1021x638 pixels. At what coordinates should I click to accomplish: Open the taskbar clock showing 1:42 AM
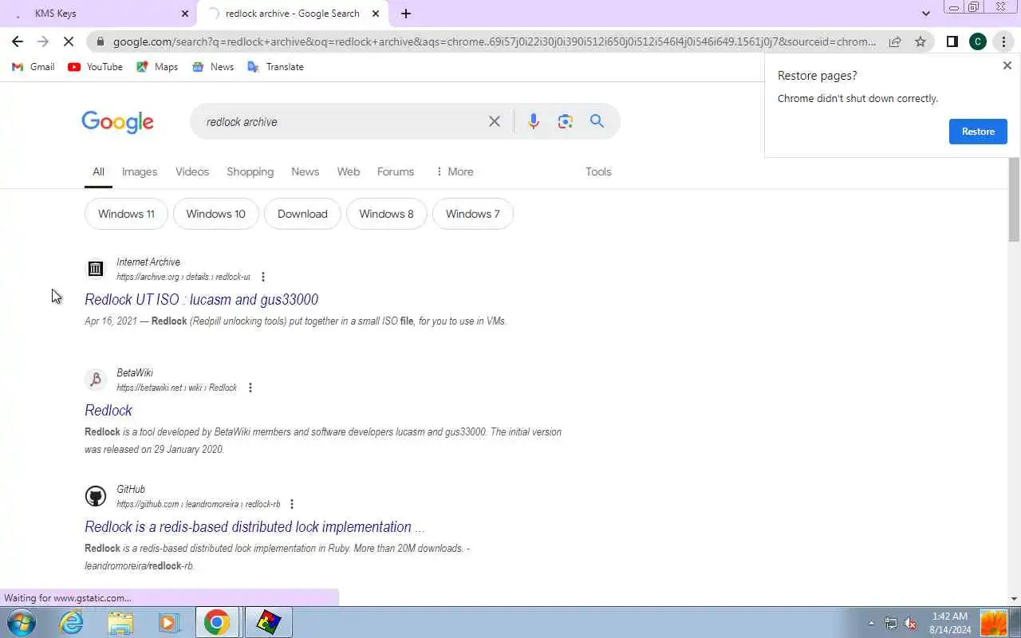pyautogui.click(x=950, y=623)
